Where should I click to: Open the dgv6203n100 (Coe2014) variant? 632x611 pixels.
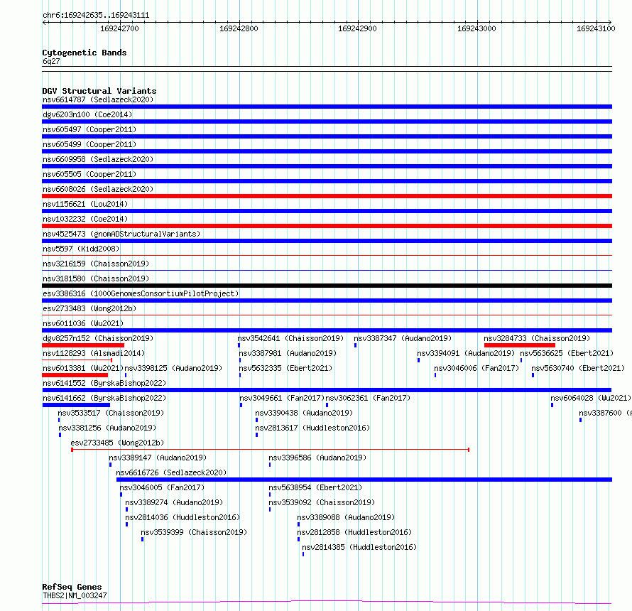point(87,114)
